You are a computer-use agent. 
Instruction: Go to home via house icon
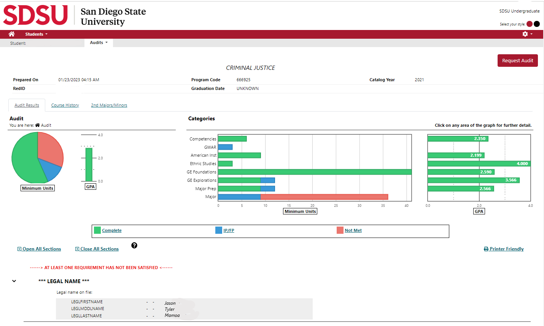[x=11, y=34]
